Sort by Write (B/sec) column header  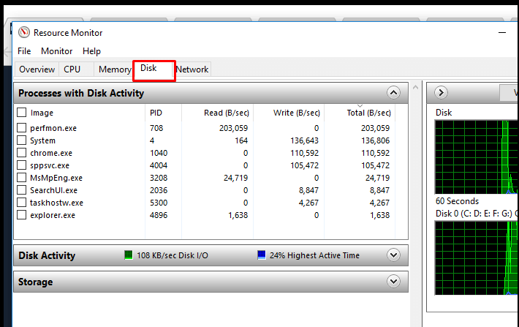click(297, 113)
